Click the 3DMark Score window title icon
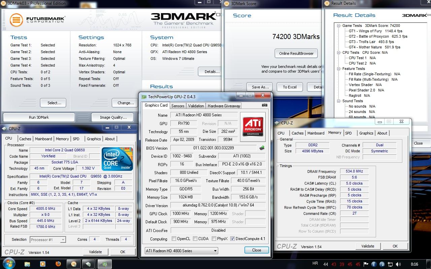The height and width of the screenshot is (269, 431). pyautogui.click(x=227, y=4)
